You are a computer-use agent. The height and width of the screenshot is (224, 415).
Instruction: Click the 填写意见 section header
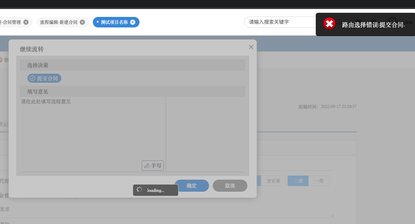tap(133, 91)
